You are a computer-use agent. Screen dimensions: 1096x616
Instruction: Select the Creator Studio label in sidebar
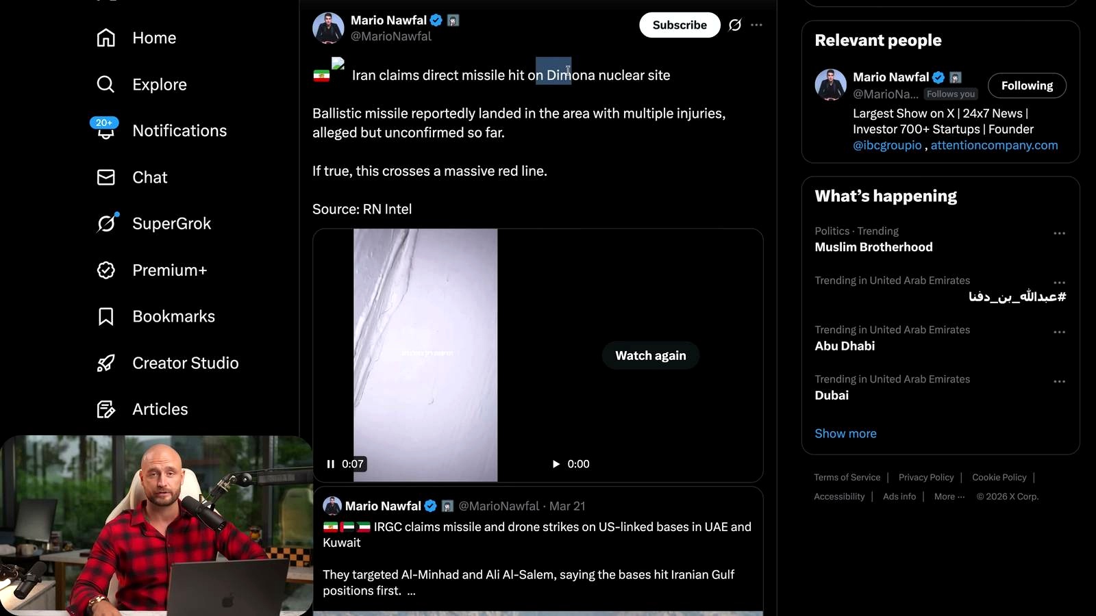(x=186, y=363)
